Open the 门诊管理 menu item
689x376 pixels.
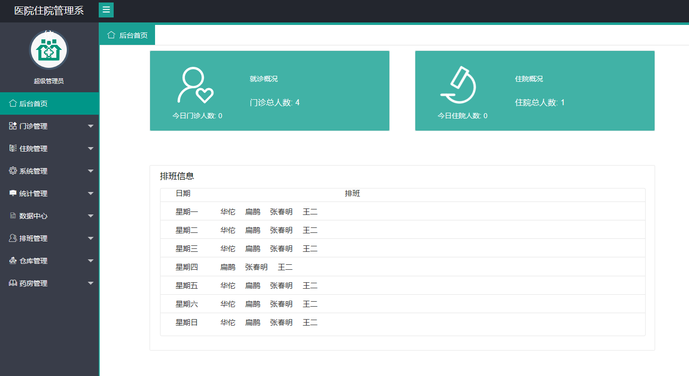coord(49,126)
